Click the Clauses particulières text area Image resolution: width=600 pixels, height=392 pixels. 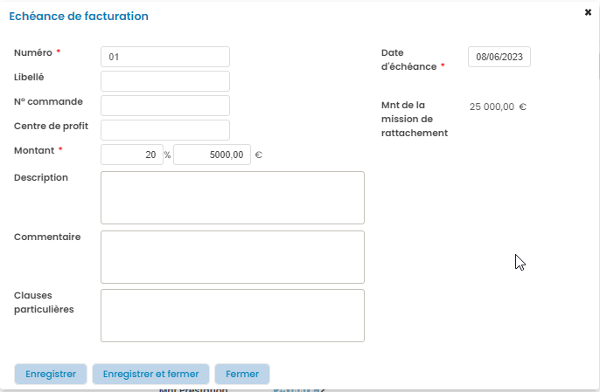click(233, 315)
